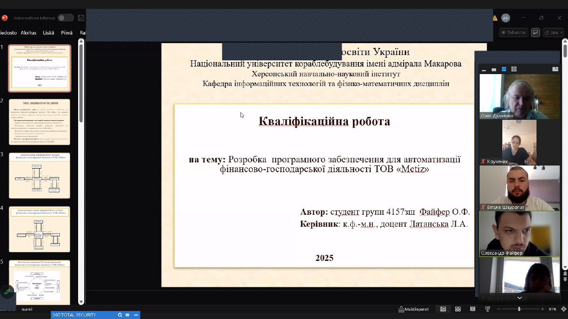
Task: Click the slide panel scroll down arrow
Action: tap(81, 302)
